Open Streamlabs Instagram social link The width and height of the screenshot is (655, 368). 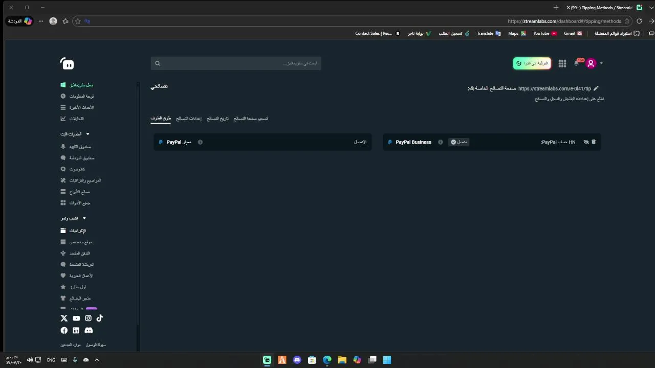pos(88,318)
